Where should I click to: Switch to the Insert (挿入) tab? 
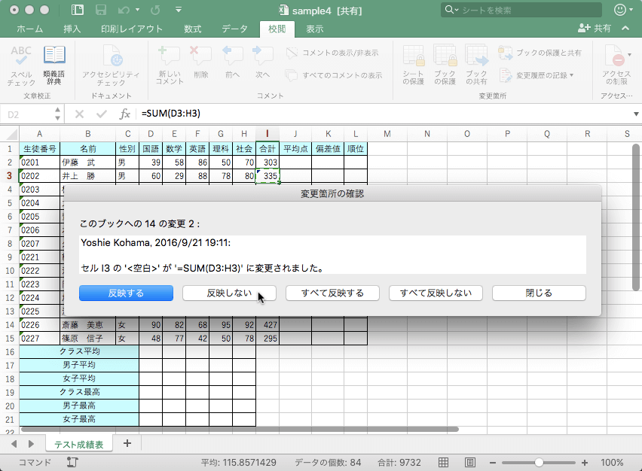(72, 29)
